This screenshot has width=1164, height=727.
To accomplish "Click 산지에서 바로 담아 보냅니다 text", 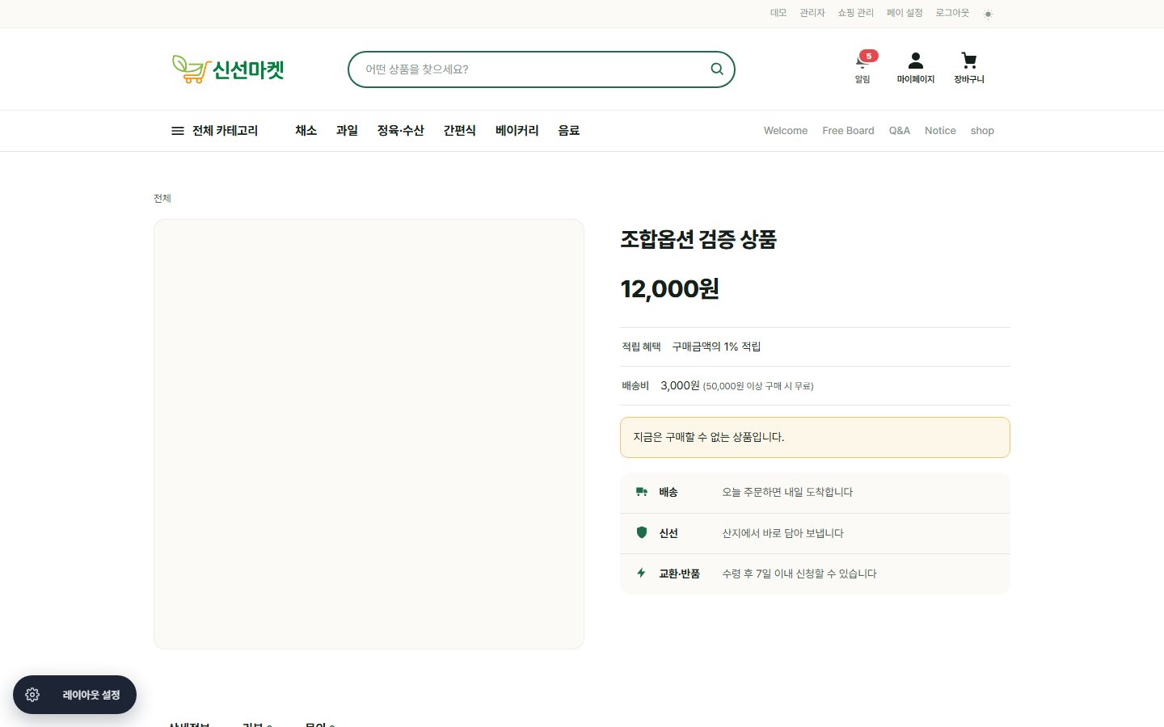I will [782, 533].
